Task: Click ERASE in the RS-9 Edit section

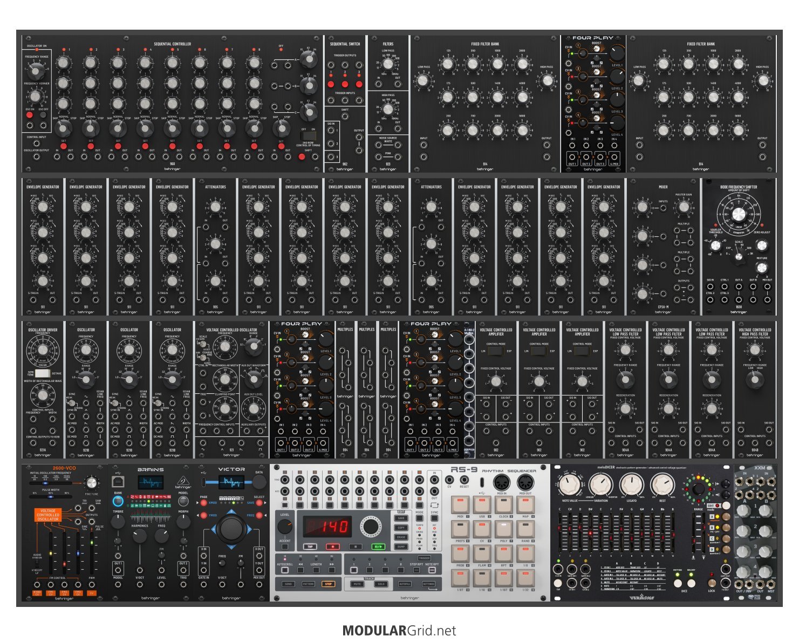Action: [x=401, y=537]
